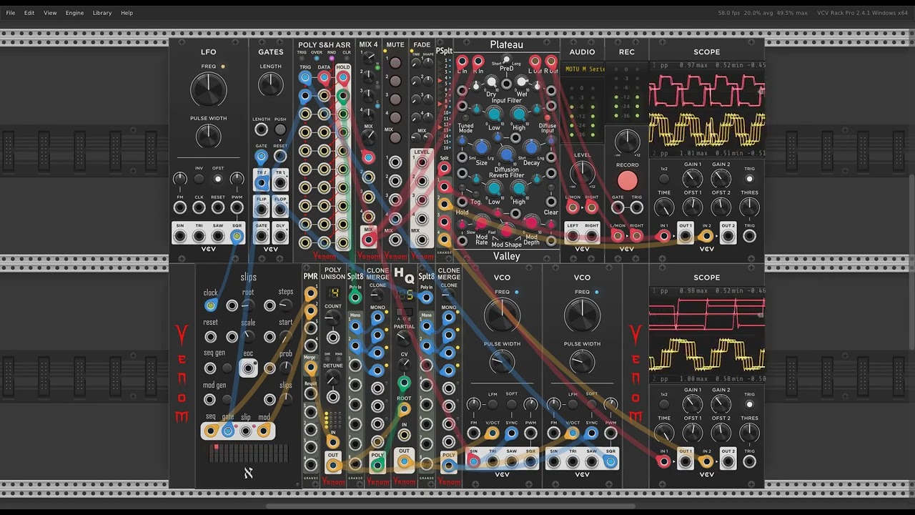
Task: Click the top SCOPE module's GAIN 1 knob
Action: [692, 179]
